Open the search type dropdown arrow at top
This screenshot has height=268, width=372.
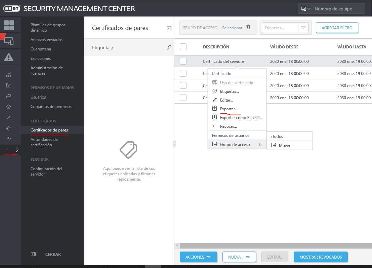309,9
